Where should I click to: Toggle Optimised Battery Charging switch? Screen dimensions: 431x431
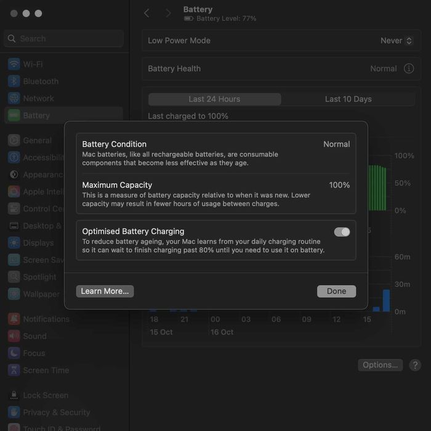tap(342, 232)
